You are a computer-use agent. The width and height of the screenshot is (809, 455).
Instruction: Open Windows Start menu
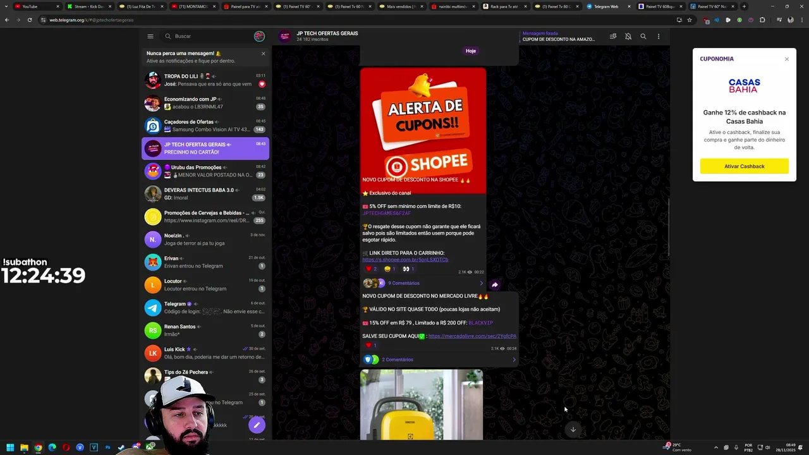coord(10,447)
